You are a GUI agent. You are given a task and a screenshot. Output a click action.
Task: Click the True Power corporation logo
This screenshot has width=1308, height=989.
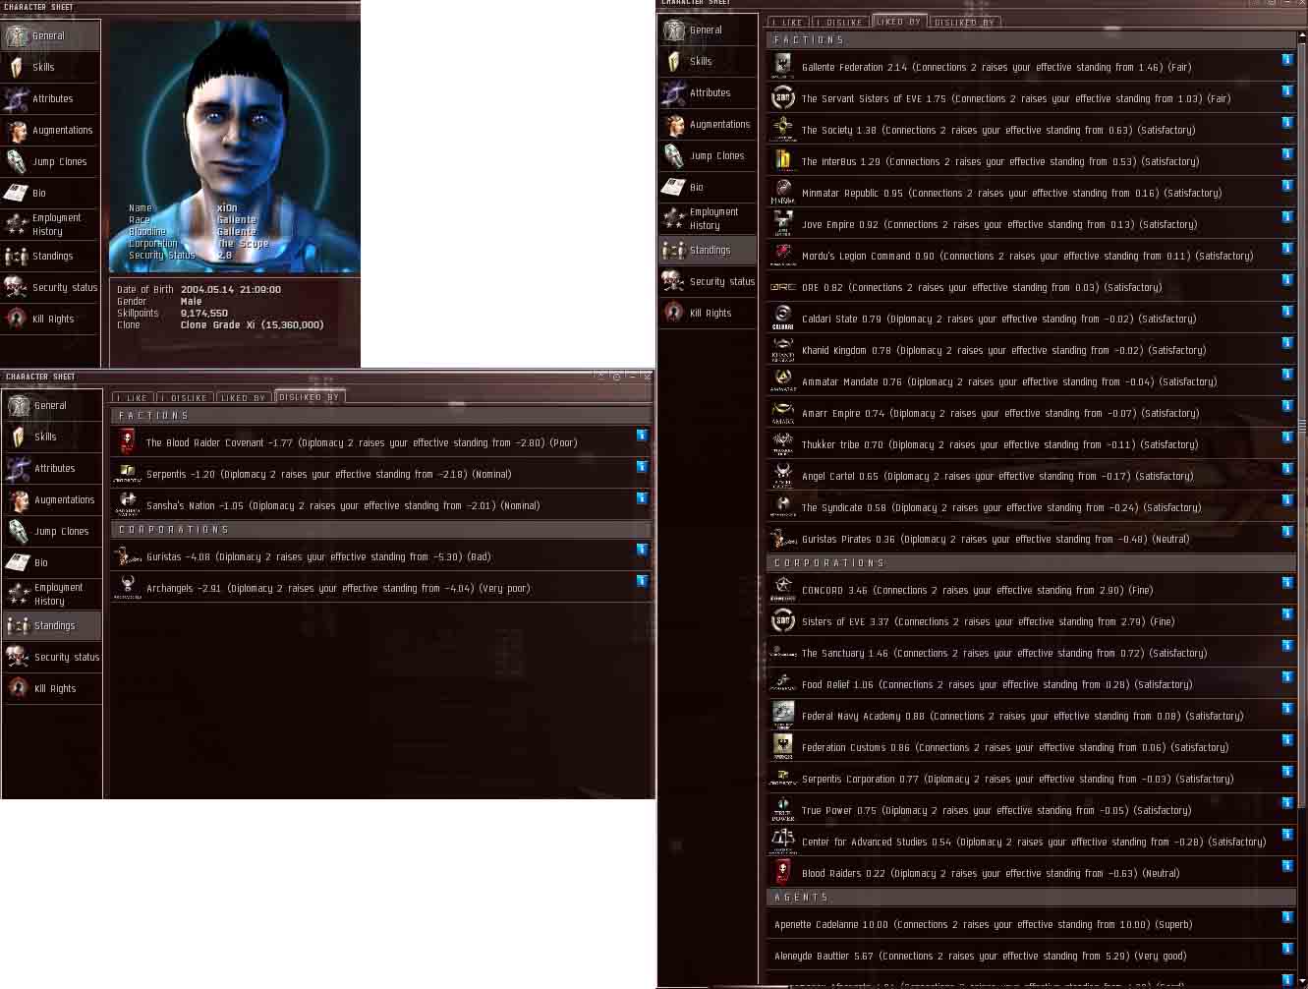coord(783,810)
